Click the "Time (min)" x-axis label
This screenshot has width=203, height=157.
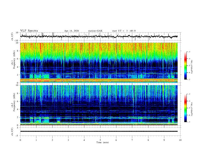pos(103,142)
